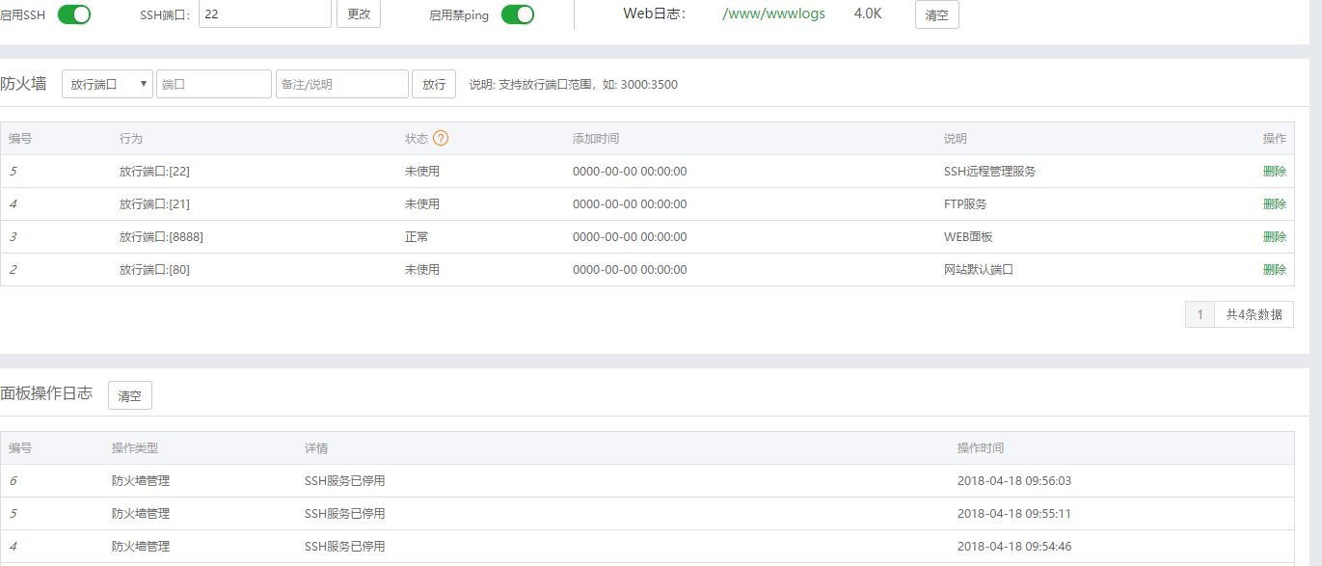
Task: Open the 放行端口 dropdown
Action: [x=107, y=84]
